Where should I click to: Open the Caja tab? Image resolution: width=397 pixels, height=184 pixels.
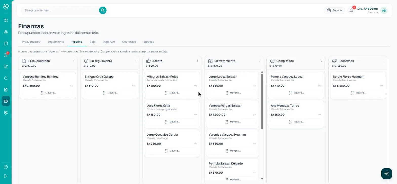pyautogui.click(x=92, y=42)
